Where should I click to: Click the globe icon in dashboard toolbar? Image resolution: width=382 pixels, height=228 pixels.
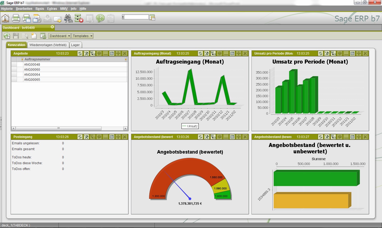tap(7, 36)
